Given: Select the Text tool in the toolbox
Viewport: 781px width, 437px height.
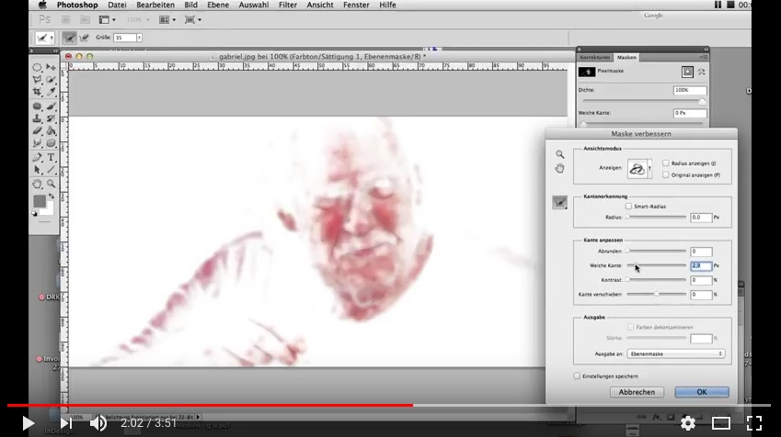Looking at the screenshot, I should 51,156.
